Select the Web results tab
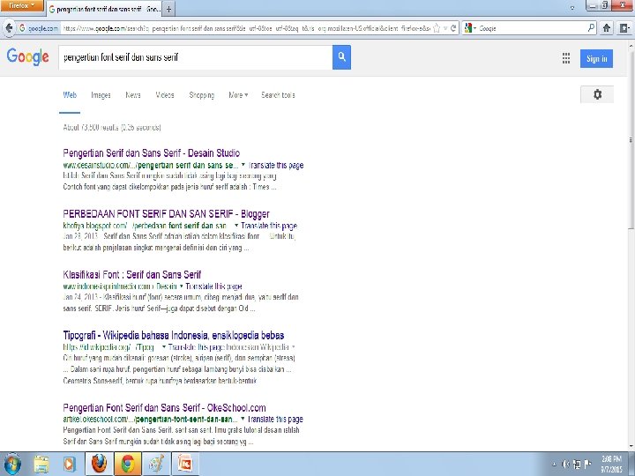The image size is (635, 476). (x=70, y=95)
